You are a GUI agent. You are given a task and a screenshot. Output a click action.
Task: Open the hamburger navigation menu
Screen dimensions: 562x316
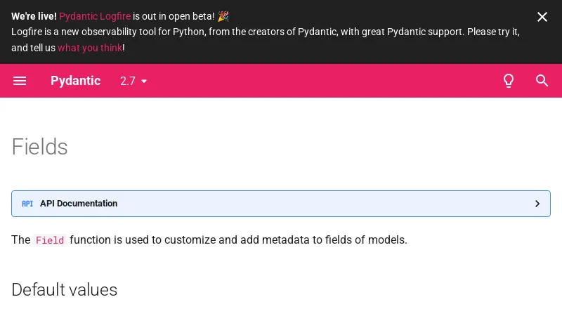[20, 81]
